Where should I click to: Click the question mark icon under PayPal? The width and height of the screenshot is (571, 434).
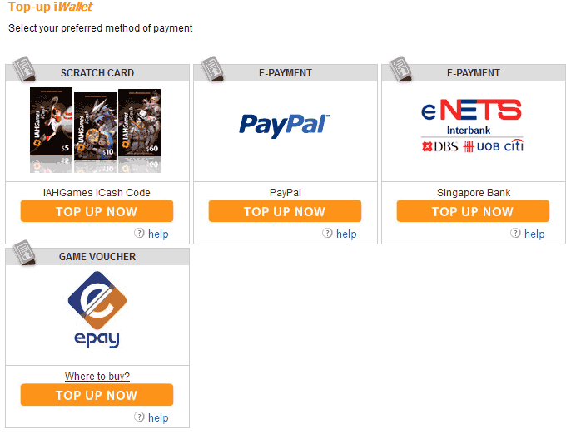pyautogui.click(x=327, y=233)
